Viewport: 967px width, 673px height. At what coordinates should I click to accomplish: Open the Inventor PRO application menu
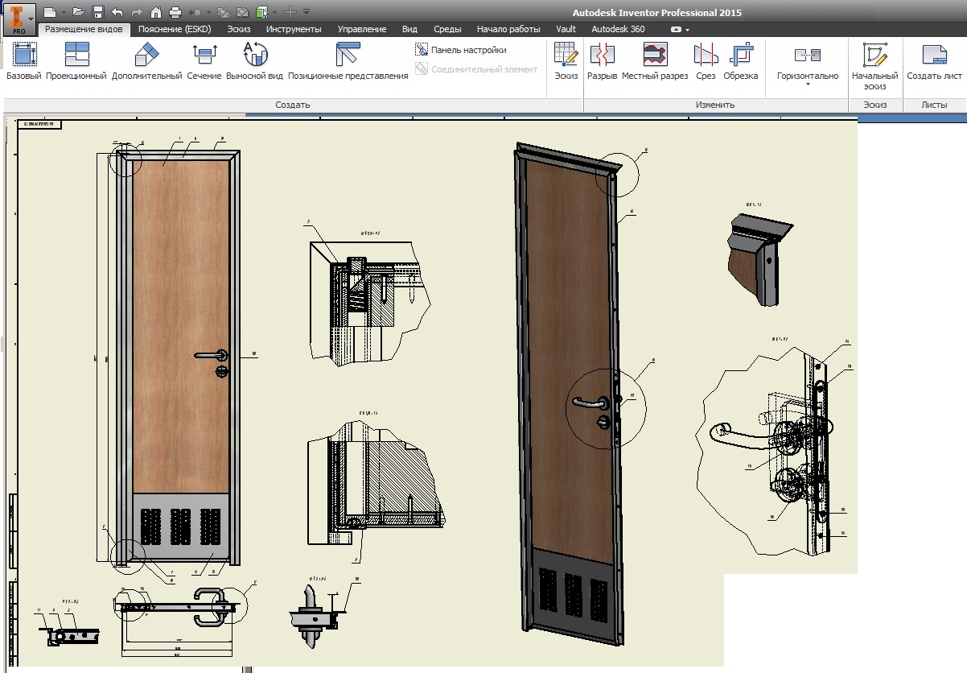tap(19, 18)
